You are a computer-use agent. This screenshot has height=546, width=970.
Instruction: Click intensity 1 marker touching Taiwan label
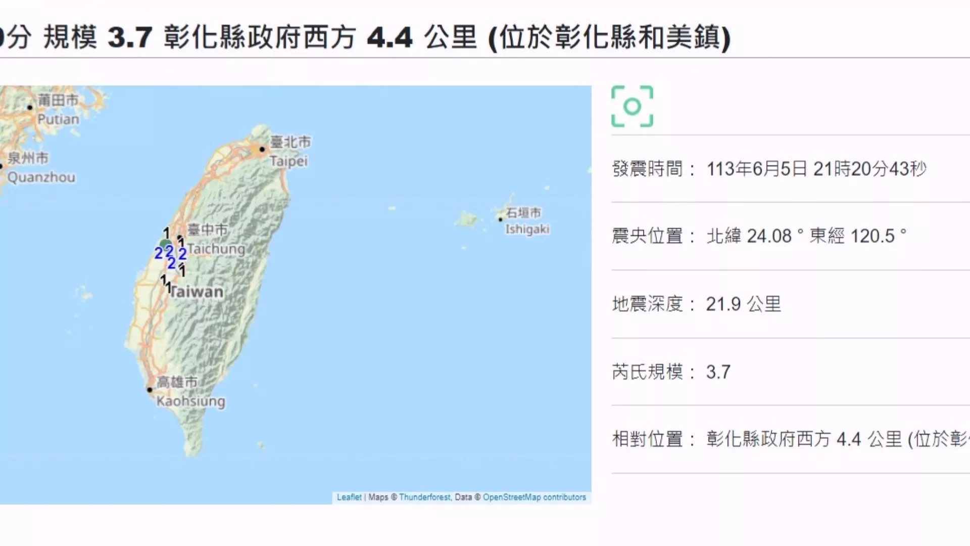[x=169, y=288]
